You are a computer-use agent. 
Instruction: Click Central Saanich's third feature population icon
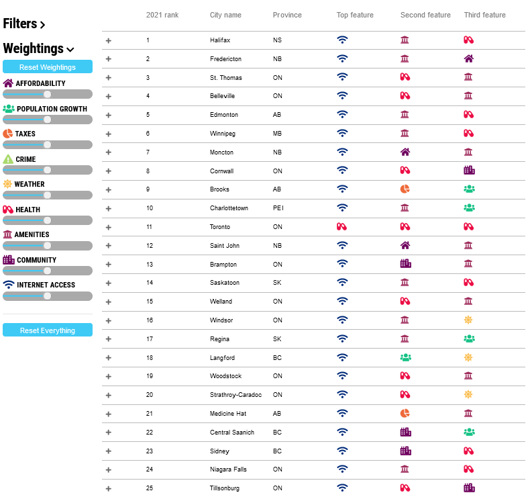[469, 432]
